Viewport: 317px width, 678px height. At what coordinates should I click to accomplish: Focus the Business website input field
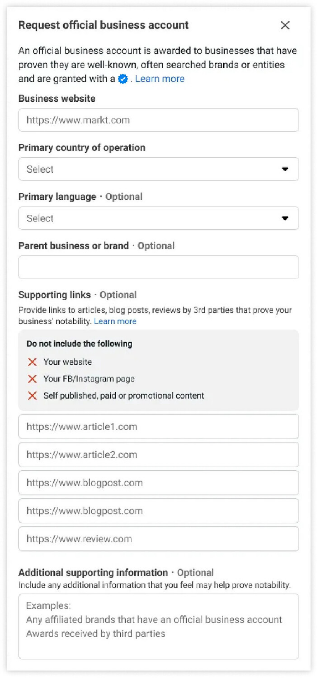[158, 120]
